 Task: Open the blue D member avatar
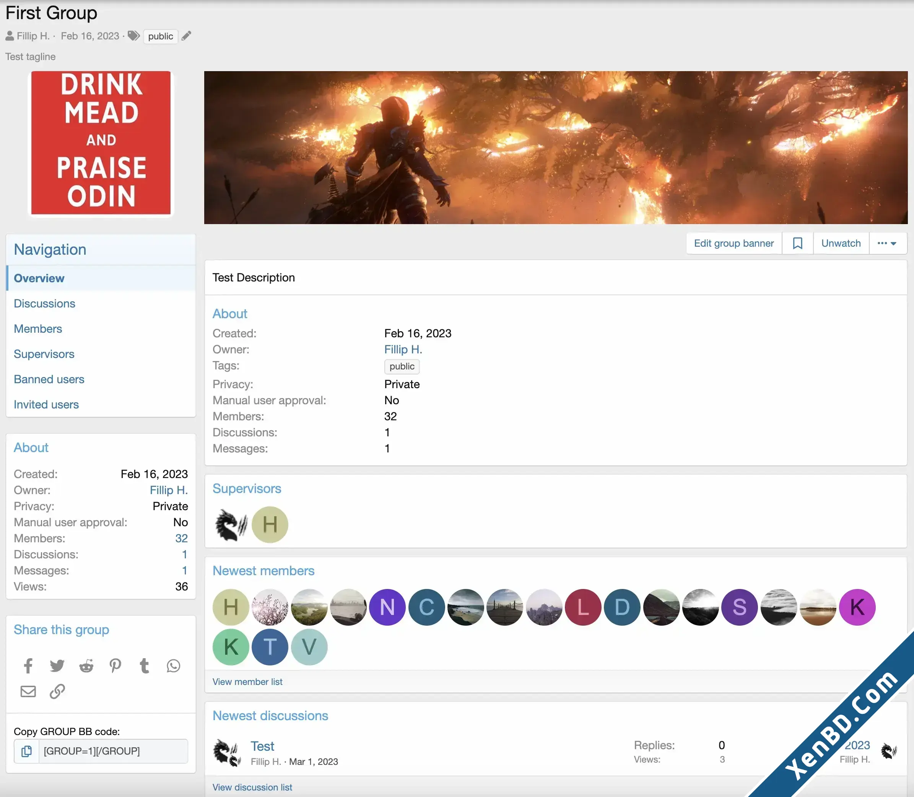622,607
